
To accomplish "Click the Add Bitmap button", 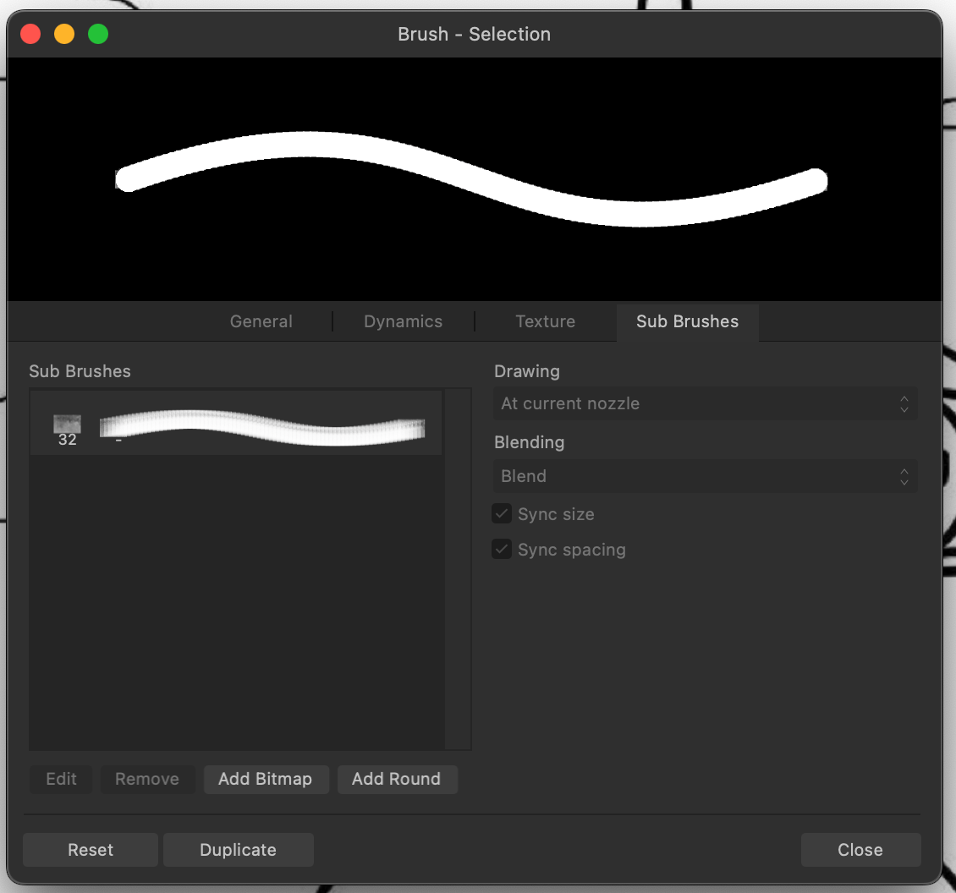I will pyautogui.click(x=266, y=779).
